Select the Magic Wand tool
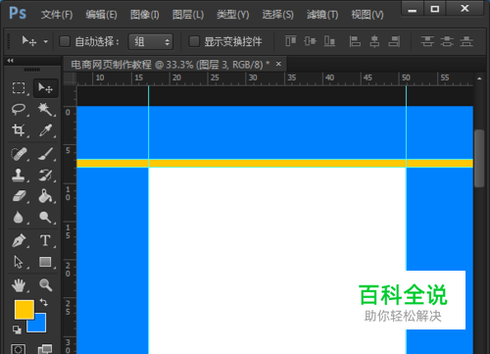Viewport: 490px width, 354px height. (x=45, y=109)
